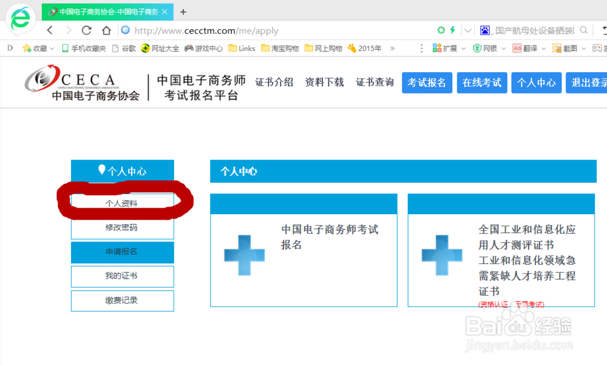607x366 pixels.
Task: Open 网上购物 bookmark folder
Action: pos(324,49)
